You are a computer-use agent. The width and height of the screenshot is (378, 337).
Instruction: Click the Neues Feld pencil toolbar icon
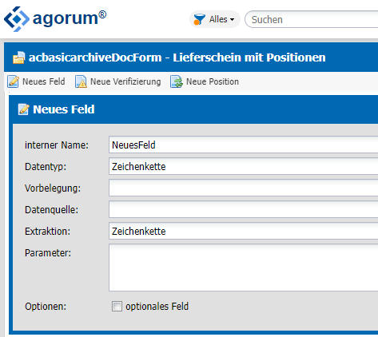[13, 81]
